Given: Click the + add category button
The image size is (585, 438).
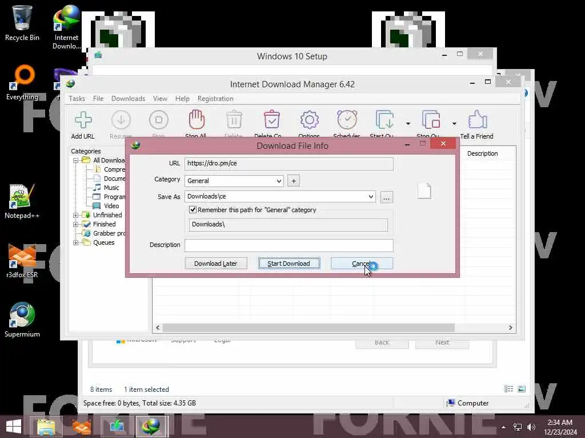Looking at the screenshot, I should [x=294, y=181].
